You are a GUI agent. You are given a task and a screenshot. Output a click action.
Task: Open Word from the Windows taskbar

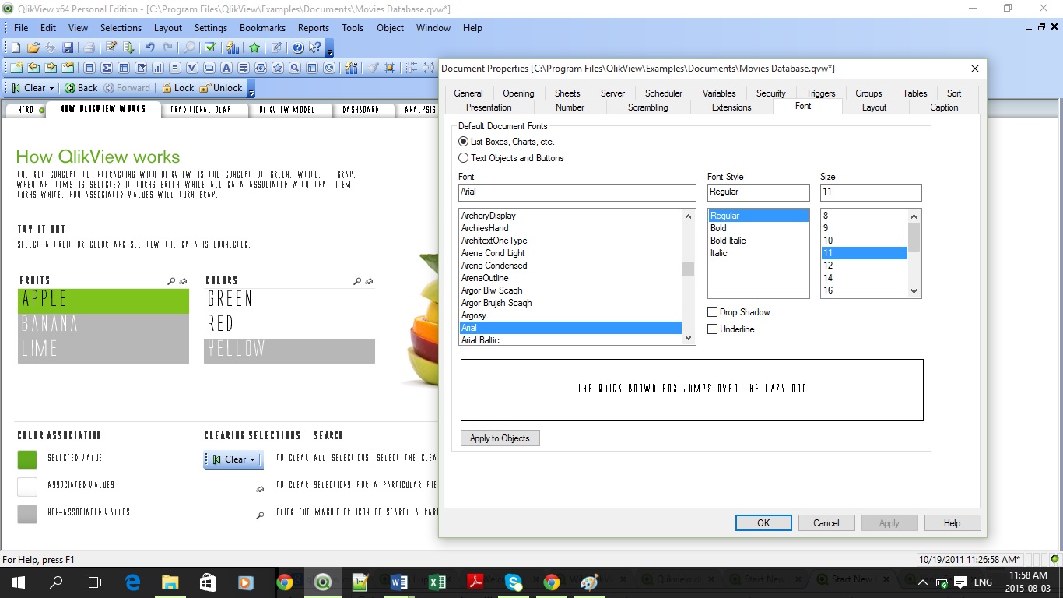point(399,582)
